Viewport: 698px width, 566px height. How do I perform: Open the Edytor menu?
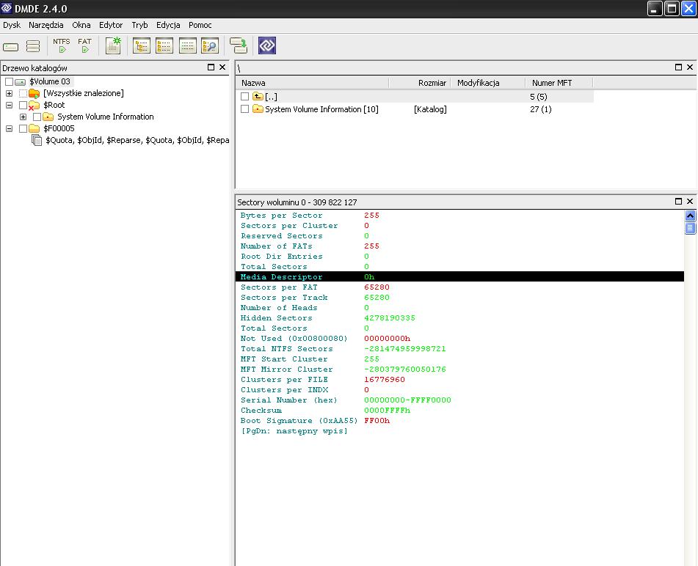pos(111,25)
